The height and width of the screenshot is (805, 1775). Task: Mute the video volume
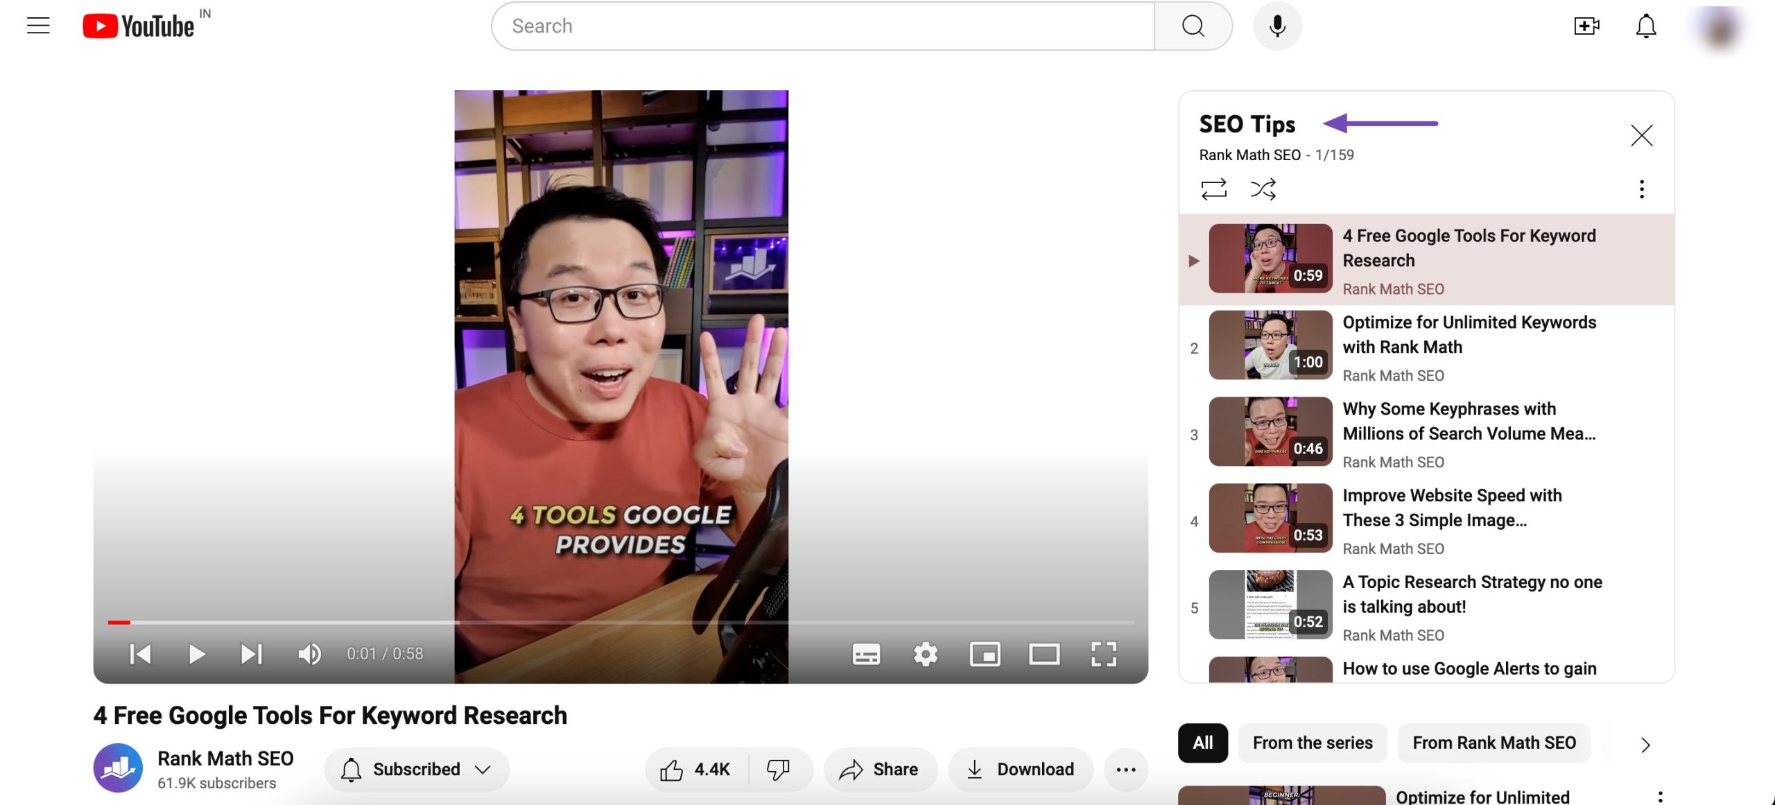pyautogui.click(x=309, y=653)
